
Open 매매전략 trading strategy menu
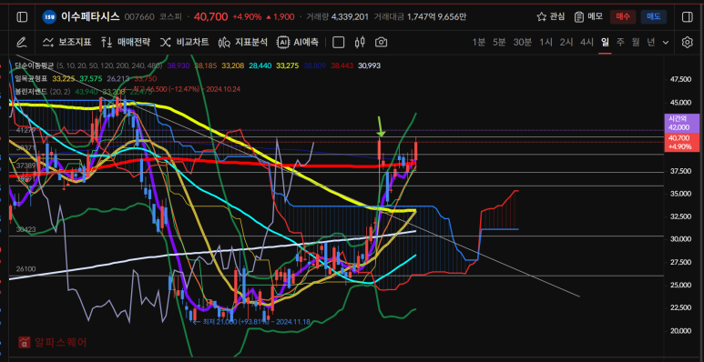tap(126, 42)
